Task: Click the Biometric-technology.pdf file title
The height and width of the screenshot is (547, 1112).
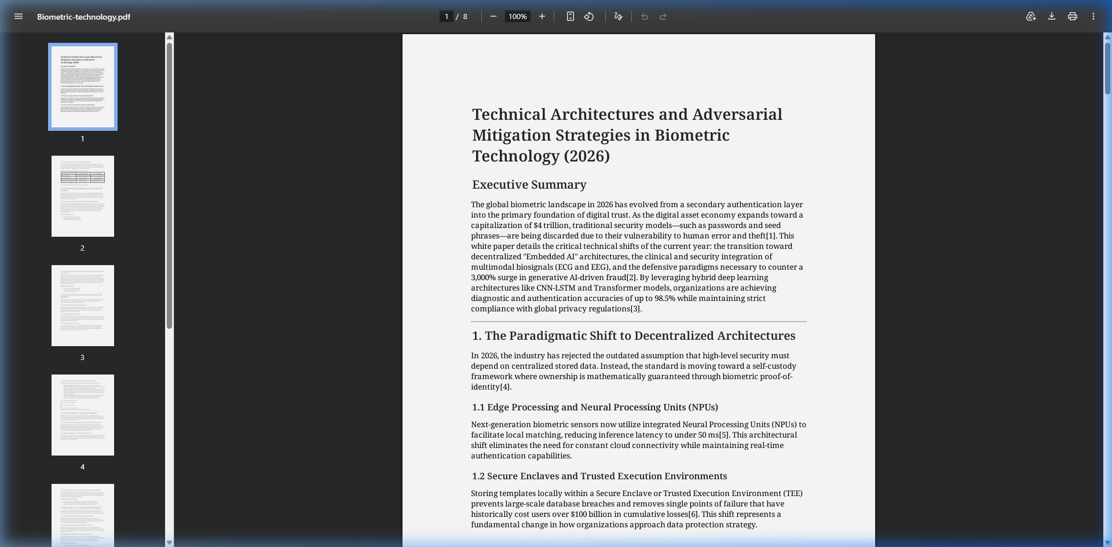Action: pyautogui.click(x=83, y=17)
